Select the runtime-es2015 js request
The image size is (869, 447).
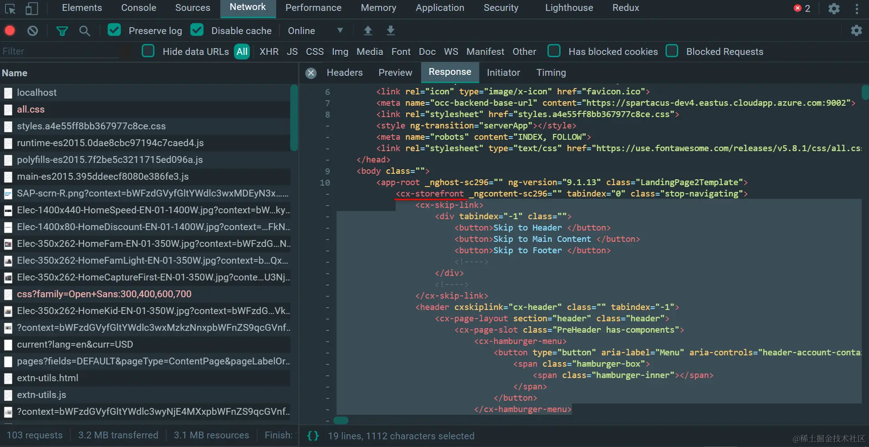(145, 143)
